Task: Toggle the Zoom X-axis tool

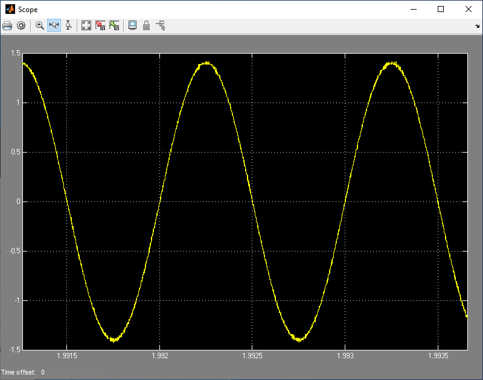Action: pyautogui.click(x=54, y=26)
